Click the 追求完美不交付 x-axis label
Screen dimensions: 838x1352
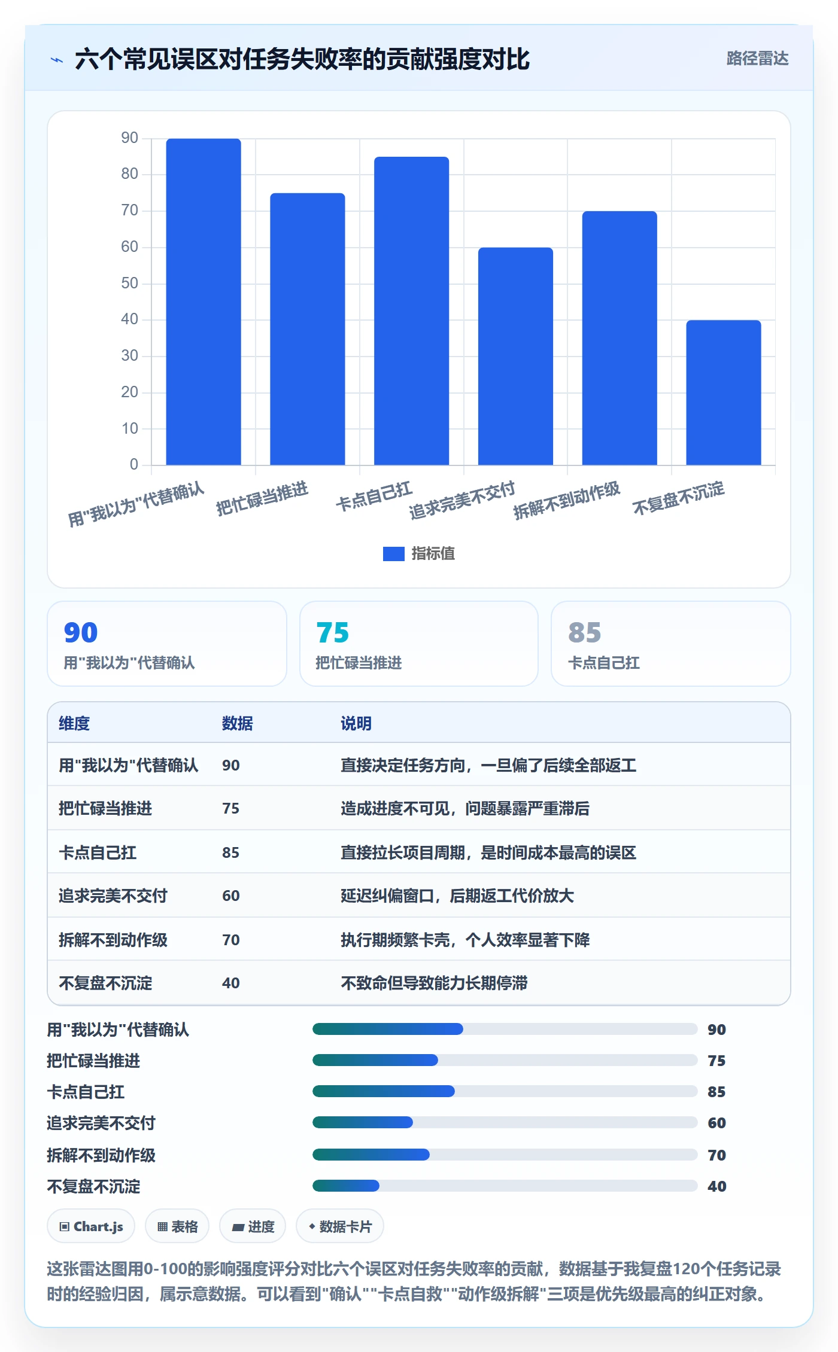pos(462,500)
